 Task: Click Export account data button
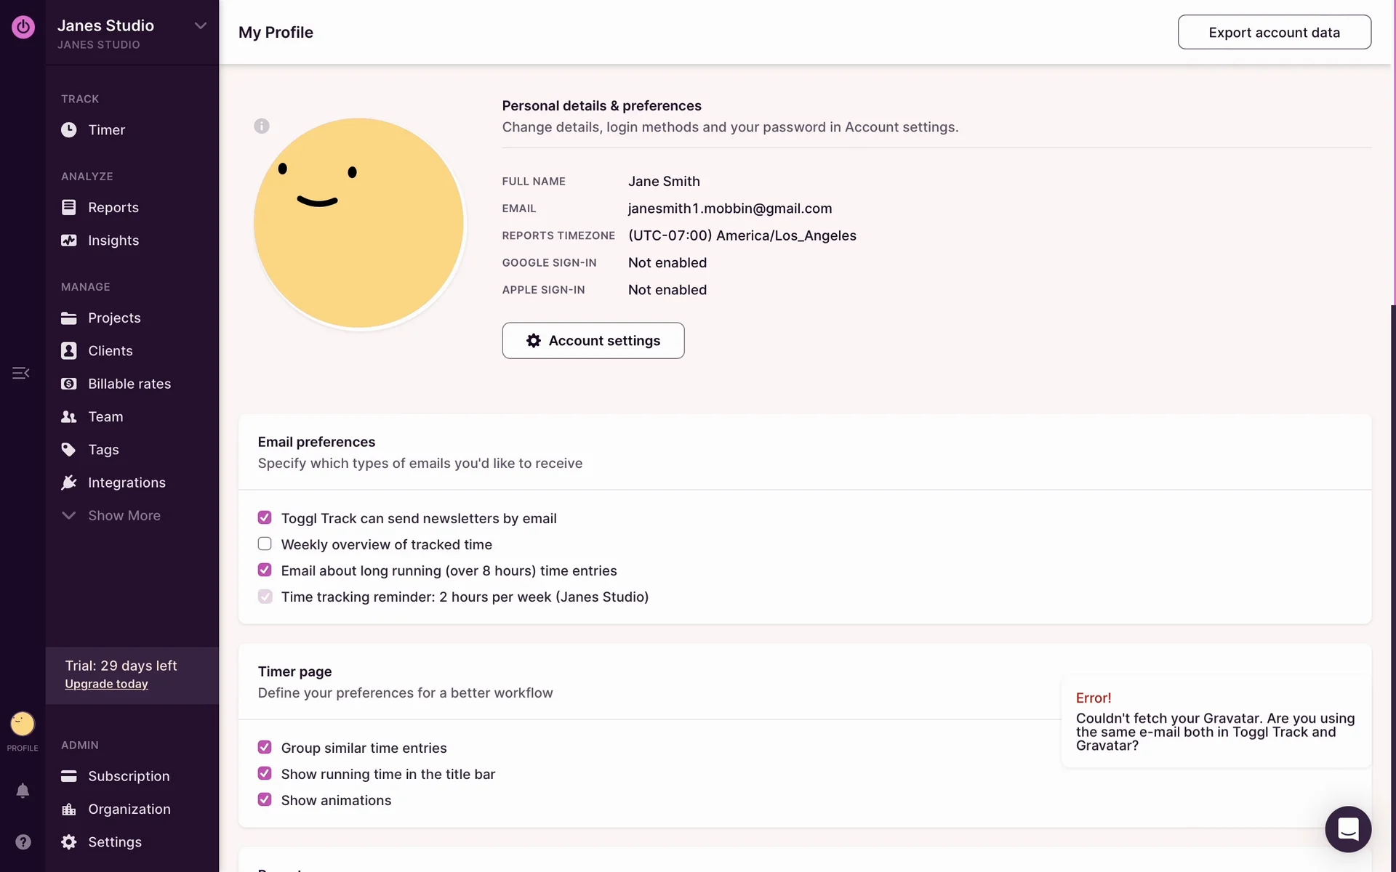click(x=1274, y=33)
